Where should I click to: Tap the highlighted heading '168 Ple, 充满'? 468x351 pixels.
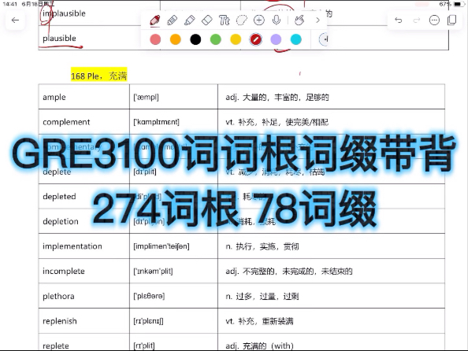[99, 76]
